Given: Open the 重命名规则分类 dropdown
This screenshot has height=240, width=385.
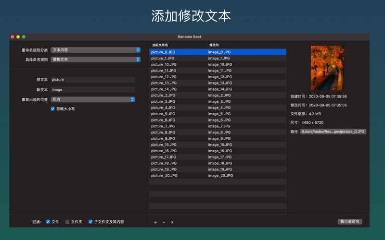Looking at the screenshot, I should 95,50.
